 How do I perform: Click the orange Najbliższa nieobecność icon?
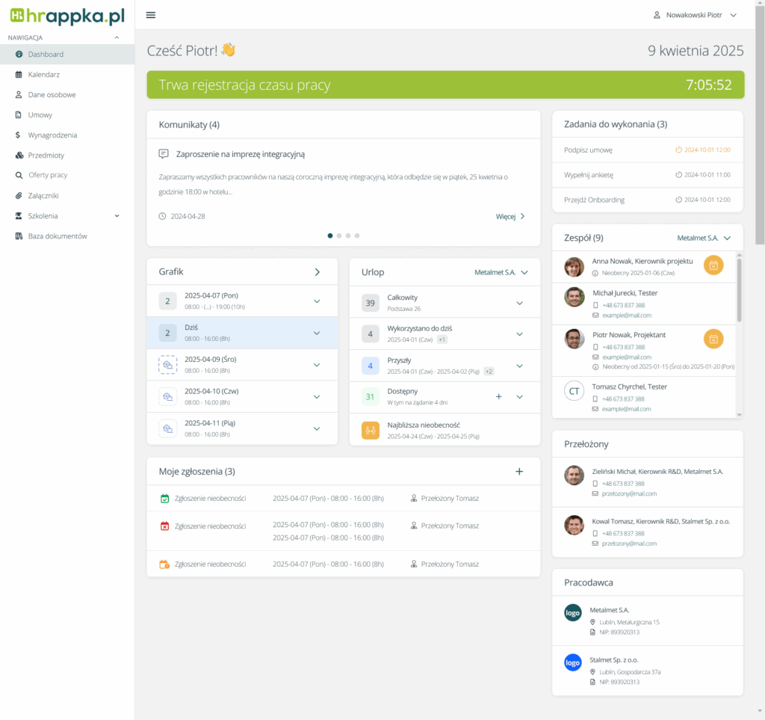(371, 430)
